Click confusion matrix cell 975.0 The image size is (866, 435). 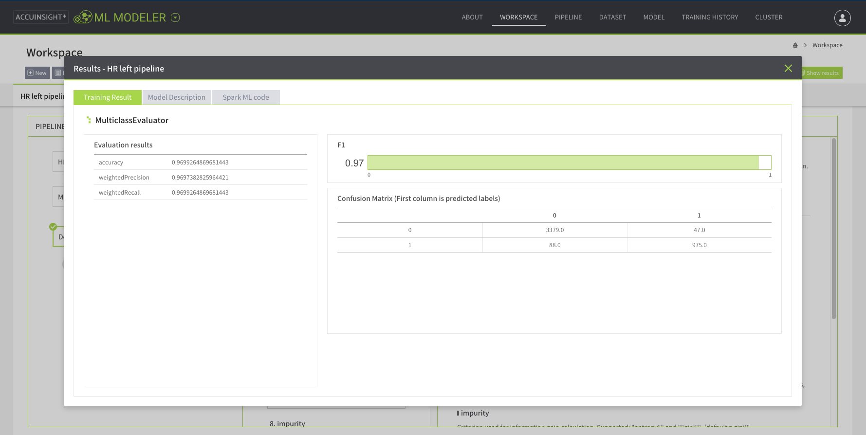(699, 245)
